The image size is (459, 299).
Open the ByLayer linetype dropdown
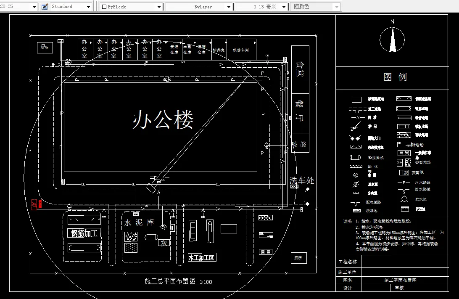coord(229,6)
